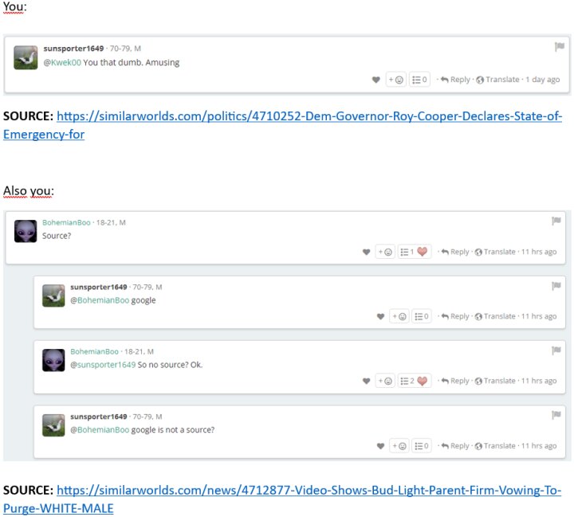
Task: Heart the "Source?" comment
Action: click(367, 252)
